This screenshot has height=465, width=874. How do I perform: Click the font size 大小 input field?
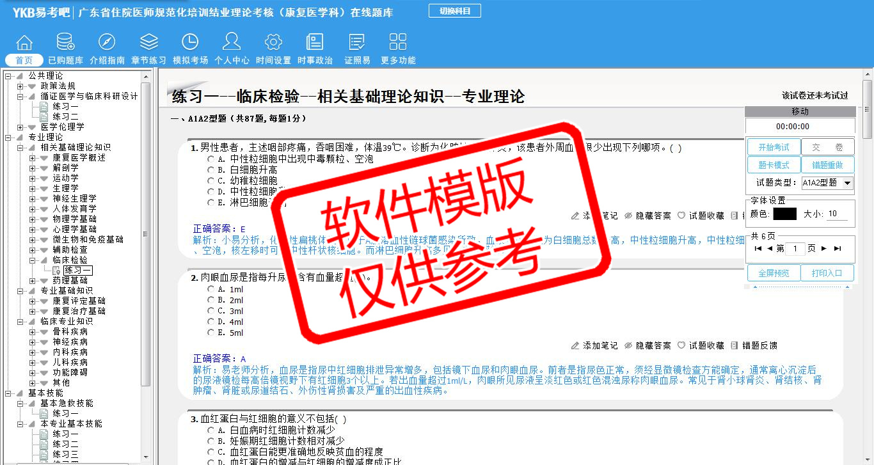[839, 214]
